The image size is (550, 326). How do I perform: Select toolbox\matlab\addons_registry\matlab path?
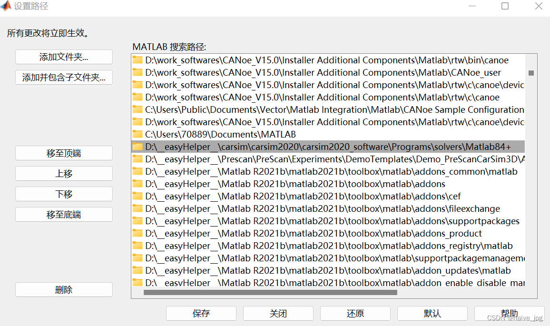[328, 246]
